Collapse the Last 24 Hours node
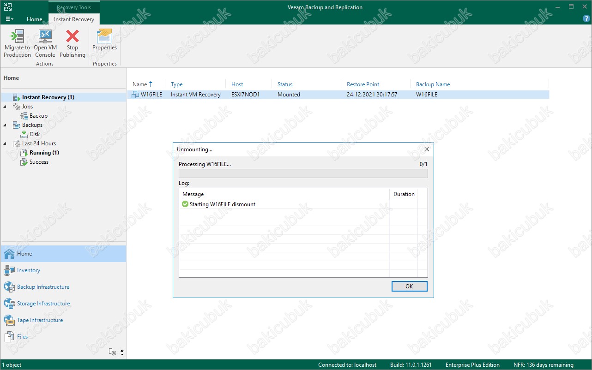This screenshot has height=370, width=592. (5, 143)
